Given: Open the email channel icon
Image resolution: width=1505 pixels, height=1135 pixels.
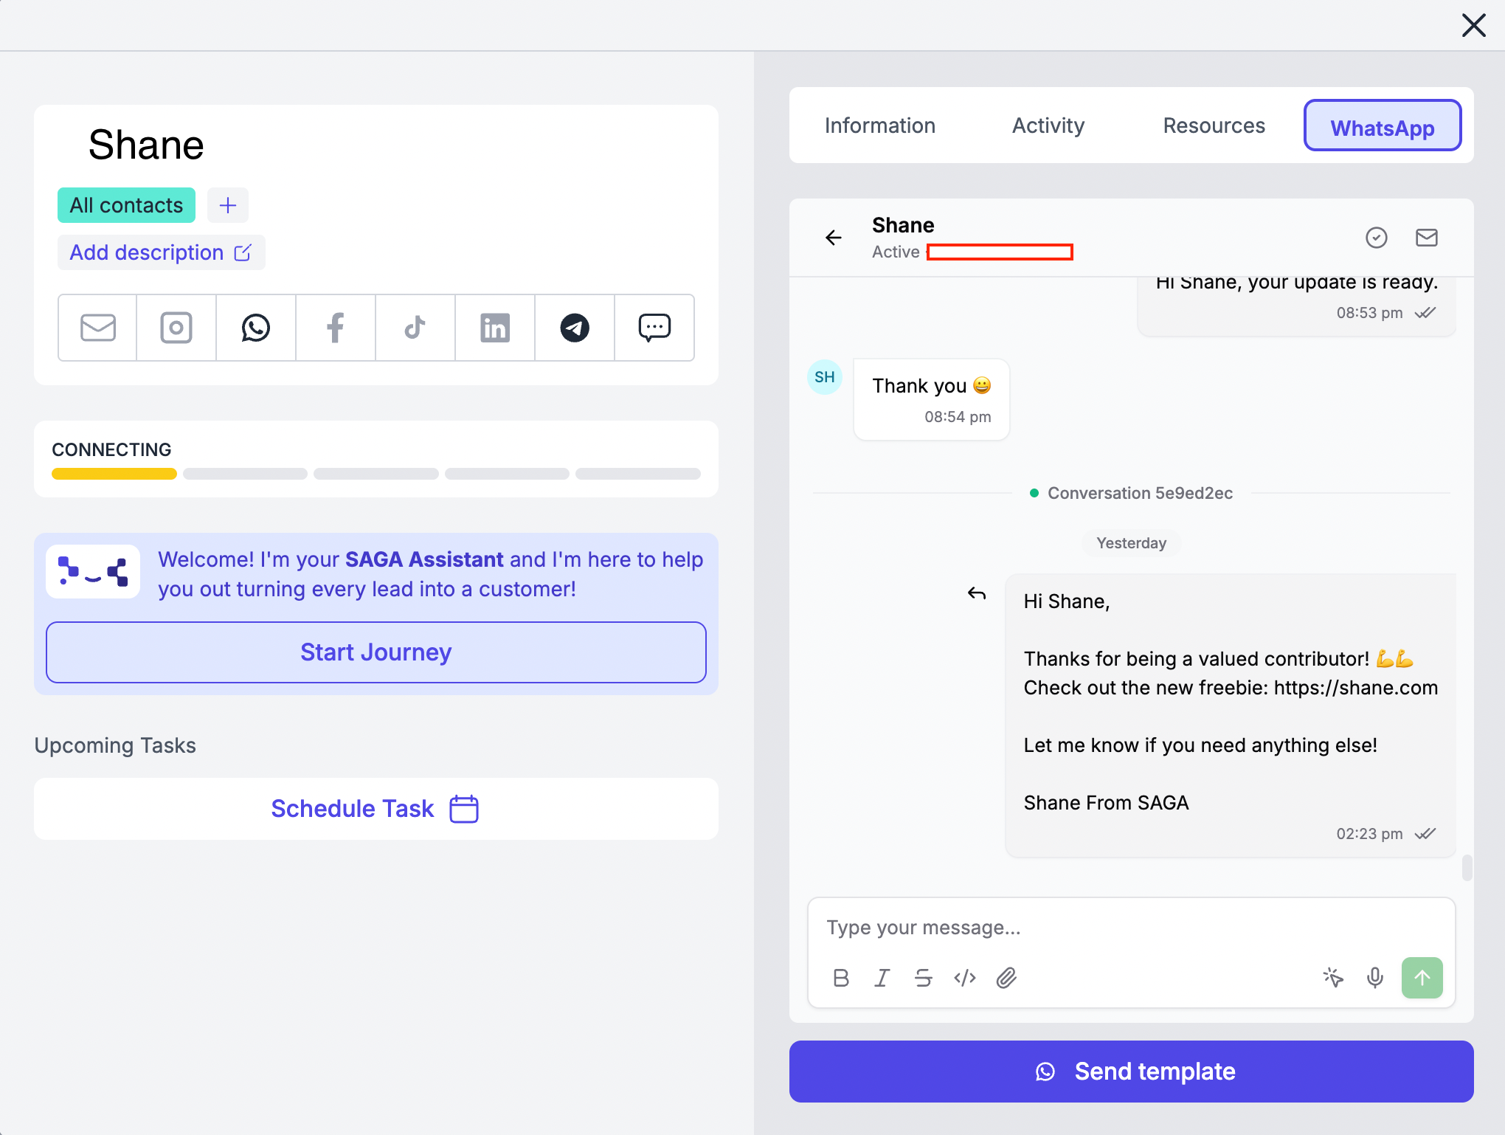Looking at the screenshot, I should click(98, 328).
